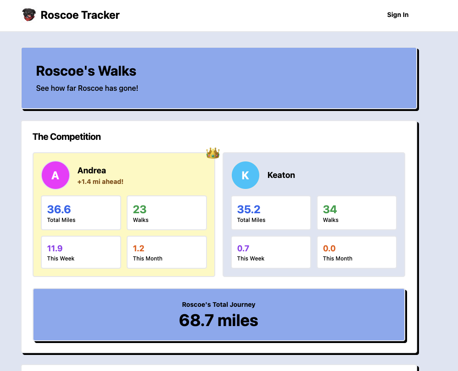
Task: Click the '+1.4 mi ahead!' label
Action: pos(100,182)
